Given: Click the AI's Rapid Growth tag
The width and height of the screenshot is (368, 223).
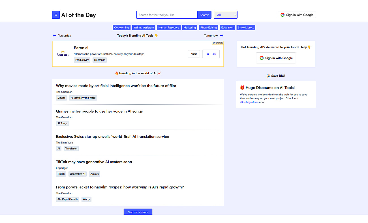Looking at the screenshot, I should pyautogui.click(x=68, y=199).
